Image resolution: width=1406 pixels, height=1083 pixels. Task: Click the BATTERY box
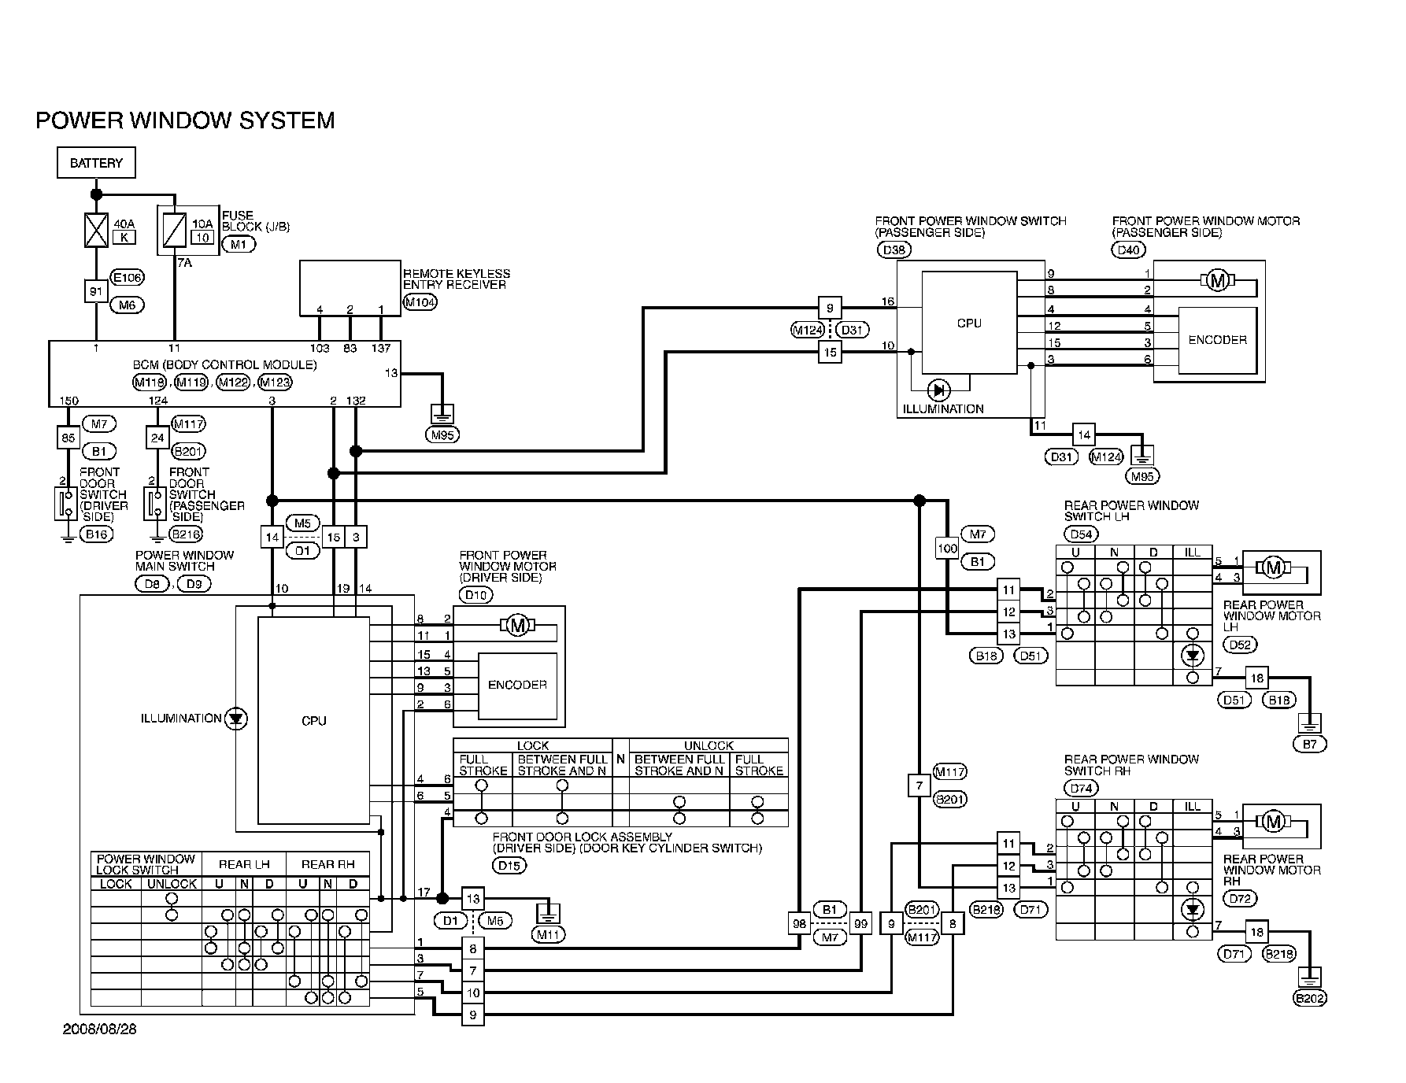[96, 163]
